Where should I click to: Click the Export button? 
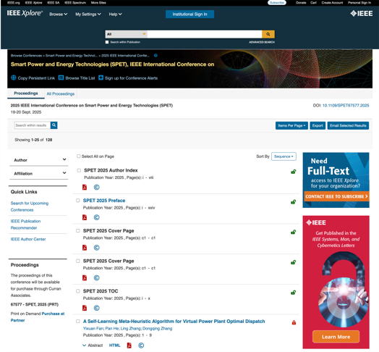[318, 125]
